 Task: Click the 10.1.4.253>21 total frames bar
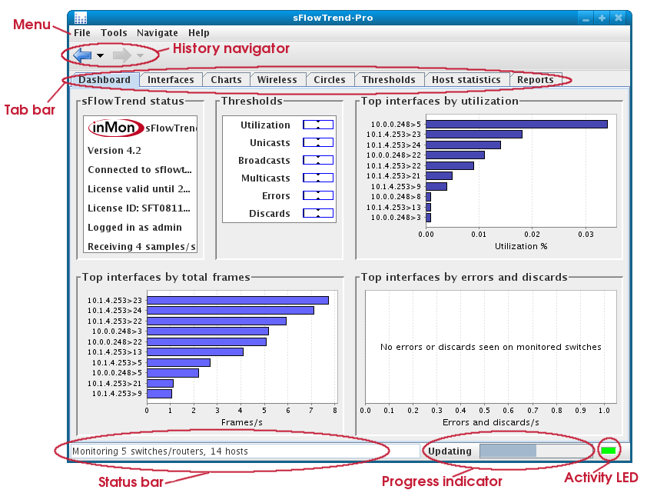coord(160,384)
